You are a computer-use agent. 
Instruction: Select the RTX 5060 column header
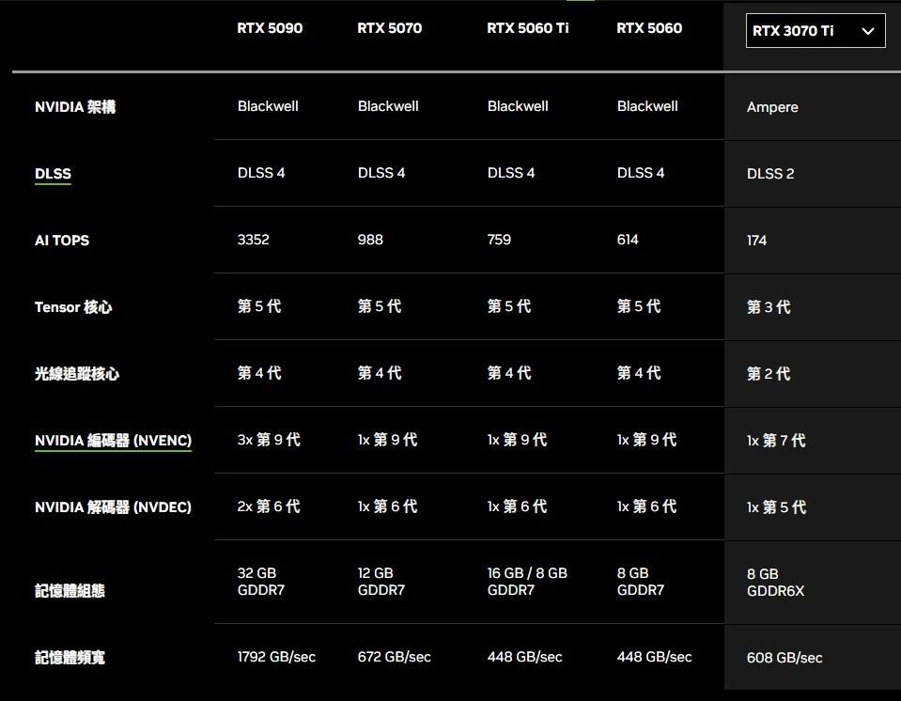pyautogui.click(x=649, y=28)
